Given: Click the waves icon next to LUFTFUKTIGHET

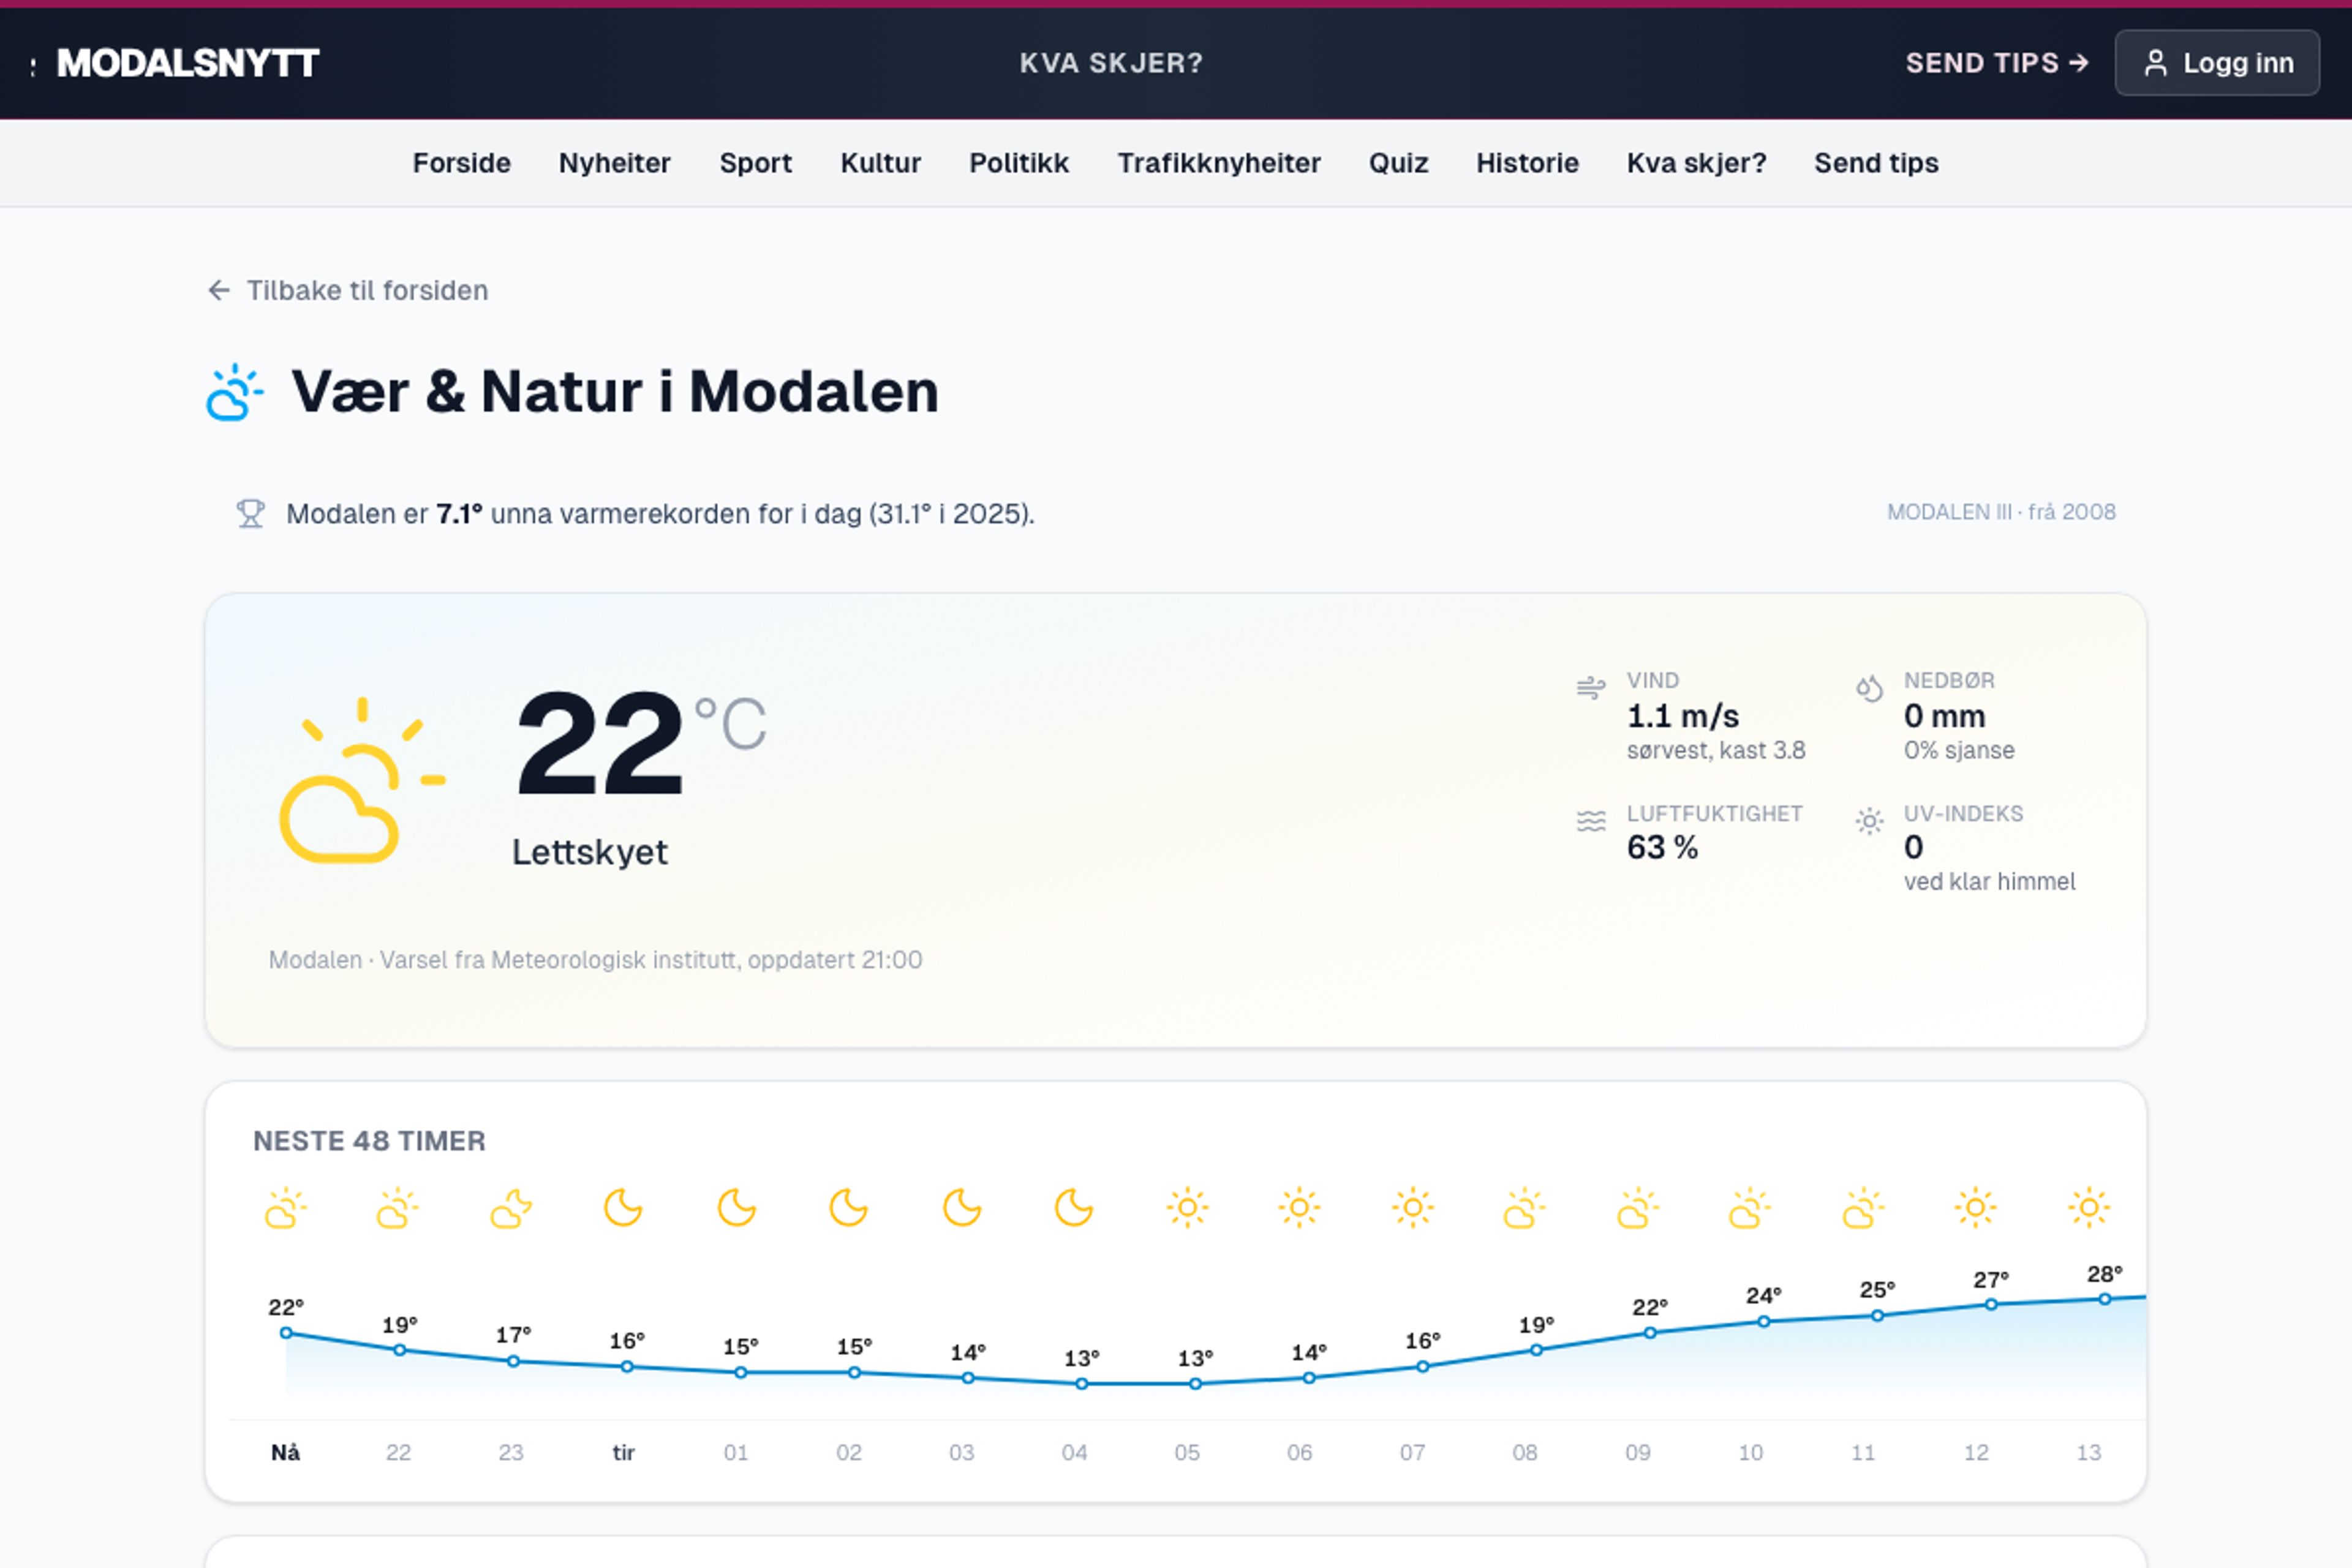Looking at the screenshot, I should pyautogui.click(x=1590, y=821).
